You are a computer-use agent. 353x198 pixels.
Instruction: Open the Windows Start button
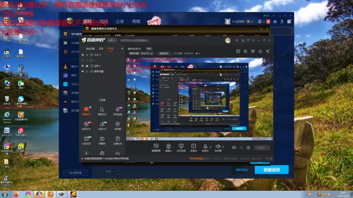[5, 194]
